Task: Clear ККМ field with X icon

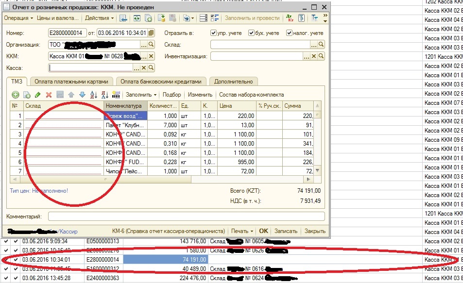Action: pyautogui.click(x=151, y=56)
